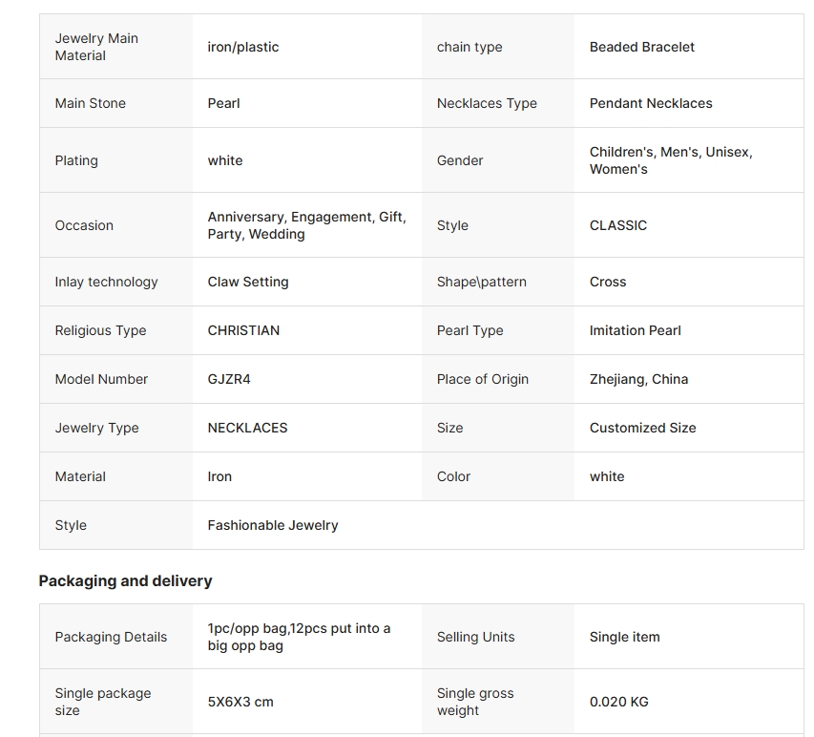Click the "CLASSIC" style value
The height and width of the screenshot is (737, 814).
[x=617, y=225]
